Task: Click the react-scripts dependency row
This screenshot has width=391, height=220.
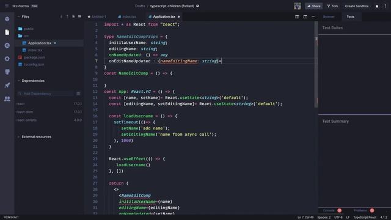Action: coord(49,120)
